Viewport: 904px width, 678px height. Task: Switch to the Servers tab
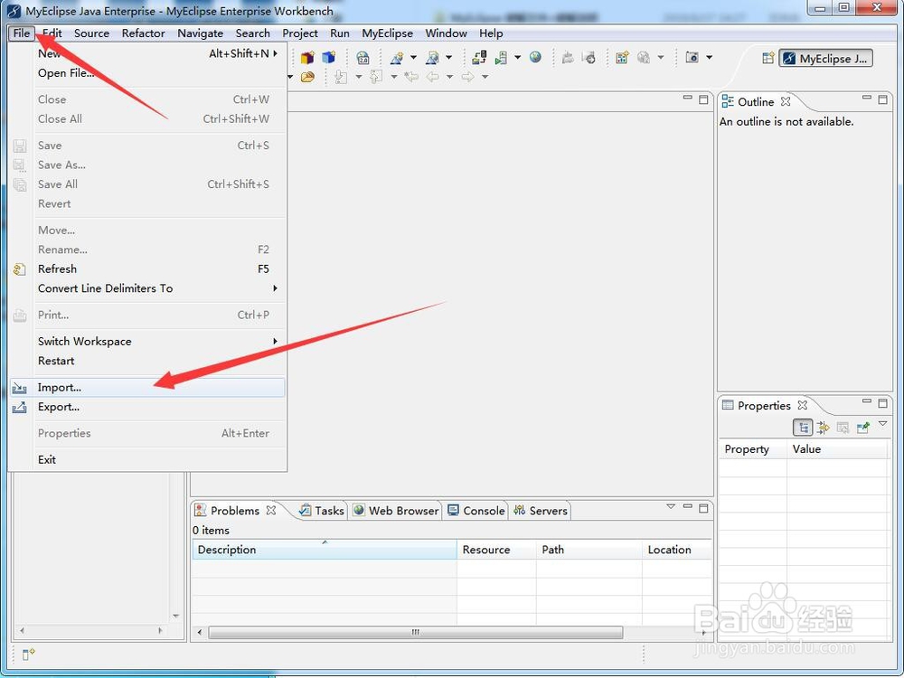pos(541,510)
